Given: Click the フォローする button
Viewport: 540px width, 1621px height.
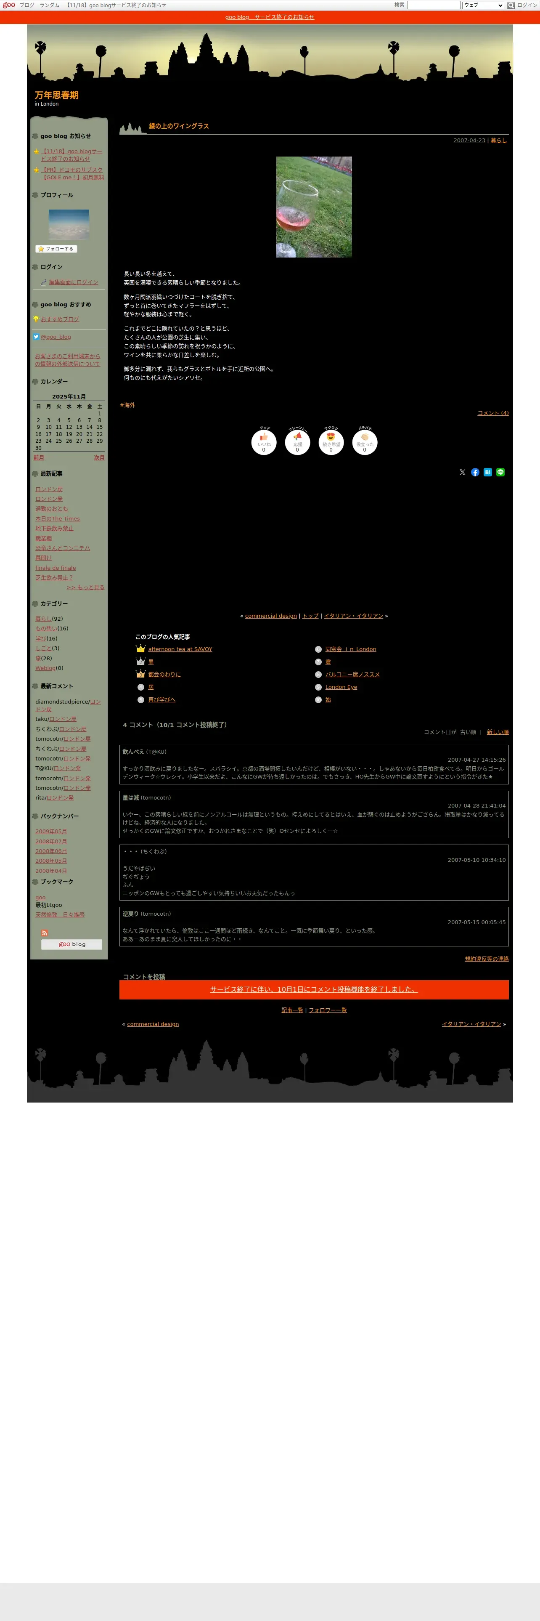Looking at the screenshot, I should click(56, 249).
